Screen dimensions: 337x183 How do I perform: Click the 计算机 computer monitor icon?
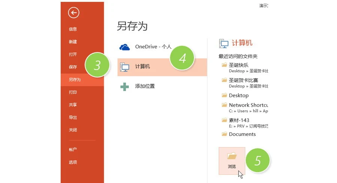coord(124,67)
